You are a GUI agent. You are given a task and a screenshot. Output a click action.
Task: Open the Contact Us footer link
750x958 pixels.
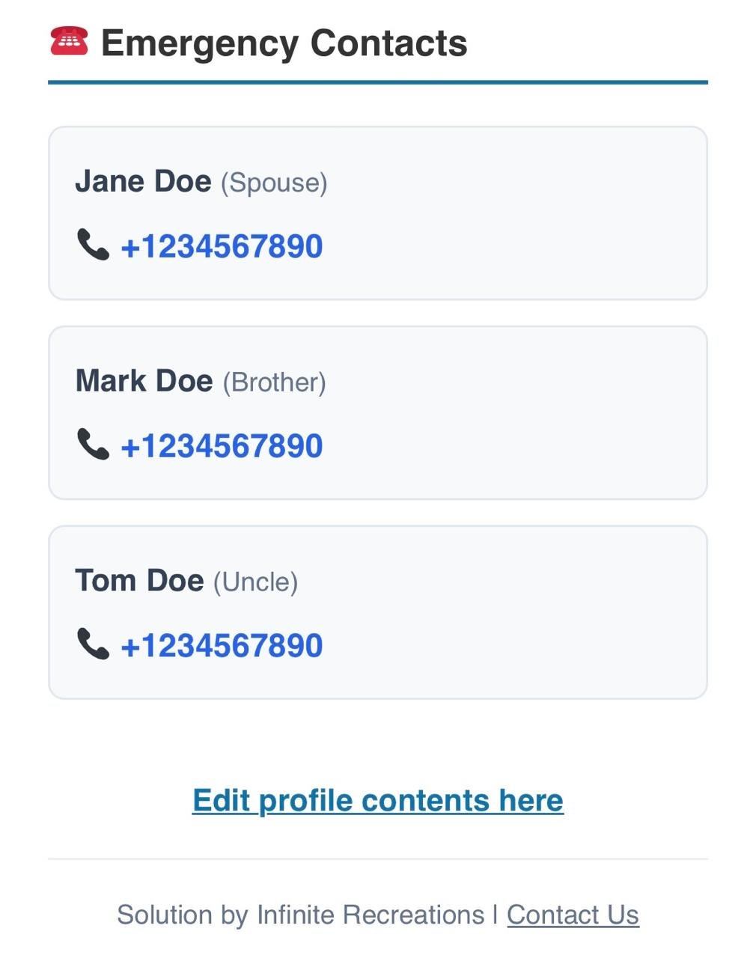point(573,915)
